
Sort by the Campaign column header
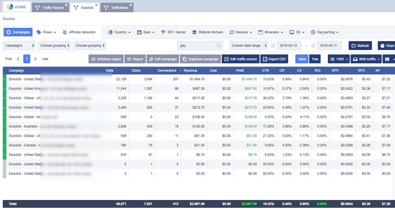point(16,71)
